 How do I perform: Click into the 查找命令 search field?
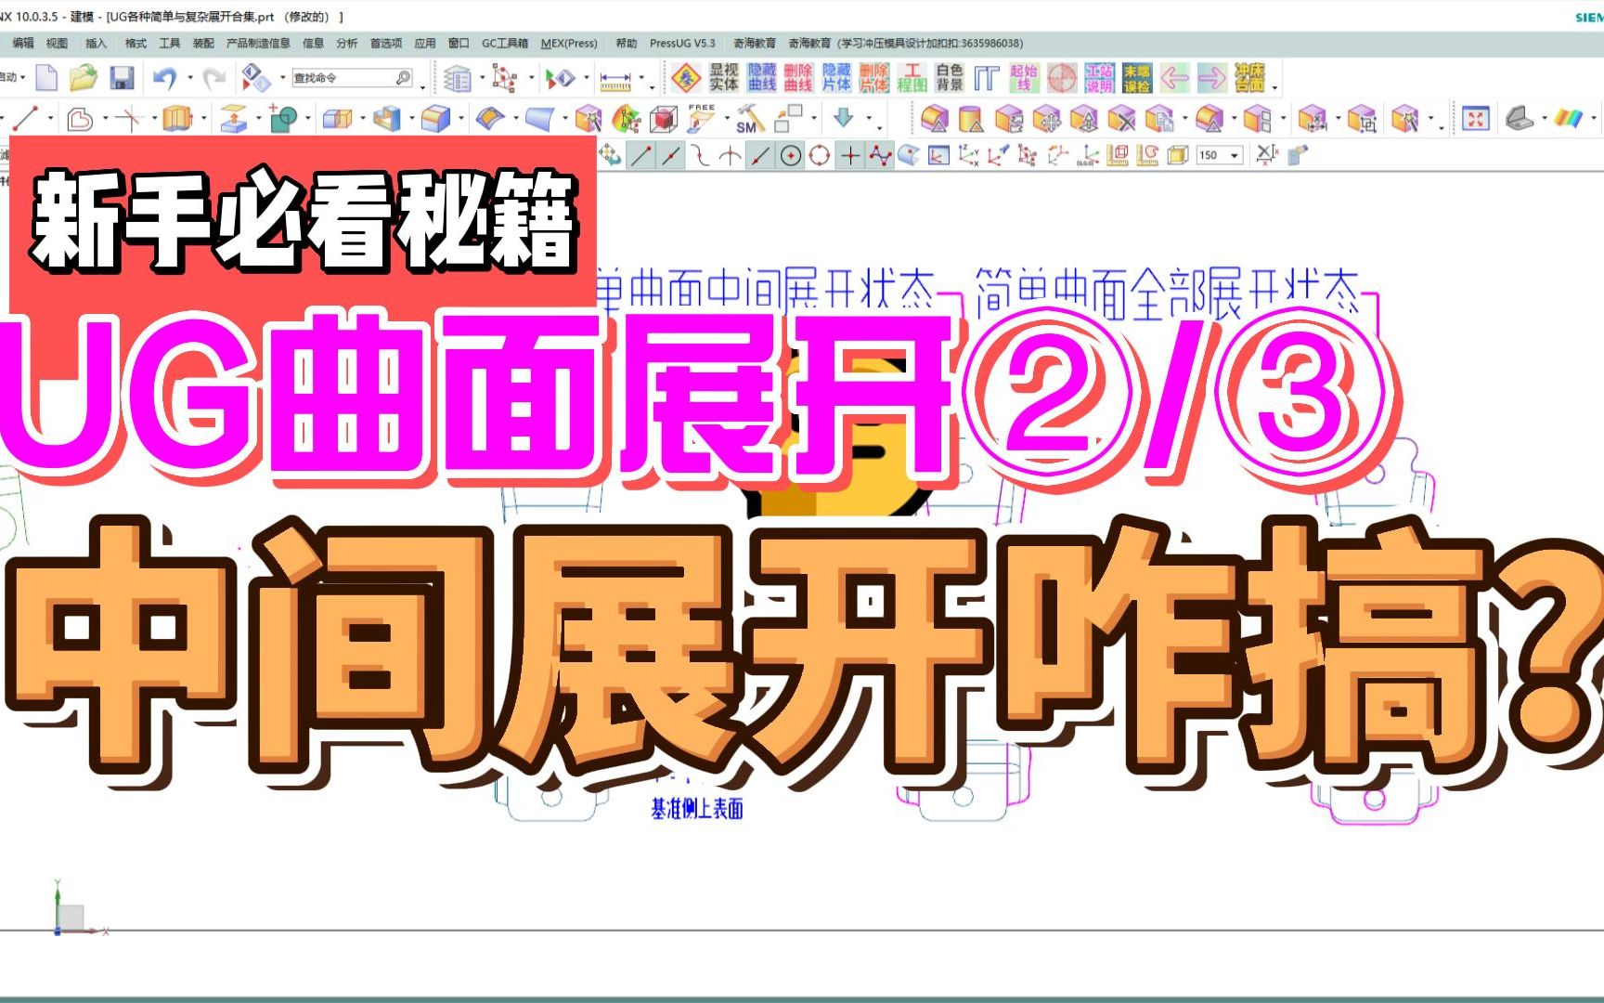click(x=352, y=78)
